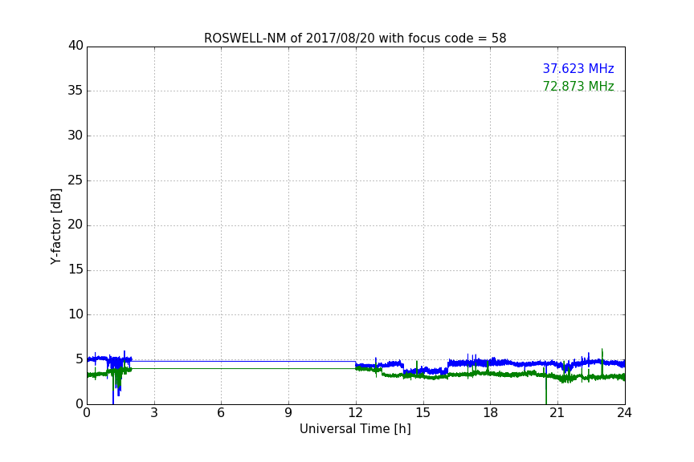Click the y-axis tick label 25
This screenshot has height=462, width=694.
pyautogui.click(x=76, y=180)
